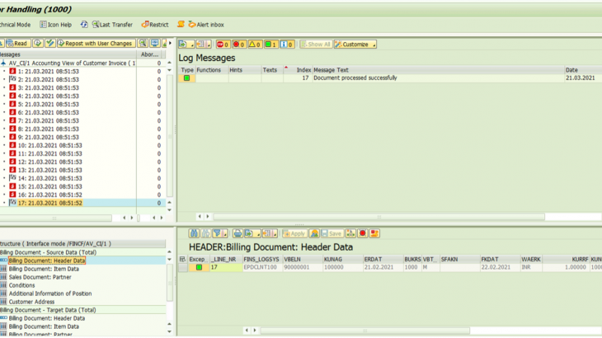Select message 14: 21.03.2021 08:51:53

(x=50, y=178)
